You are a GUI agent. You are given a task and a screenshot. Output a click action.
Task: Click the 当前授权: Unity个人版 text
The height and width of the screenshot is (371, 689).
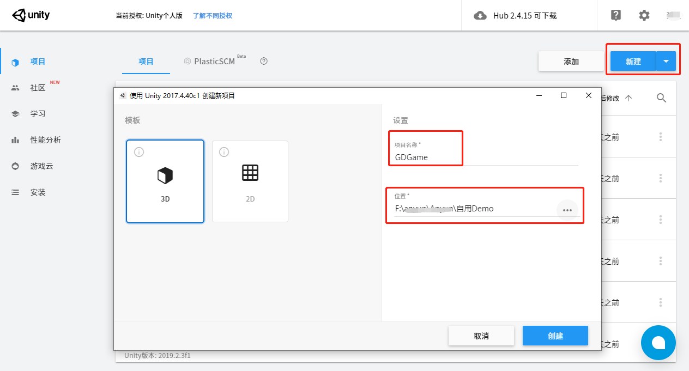[149, 16]
